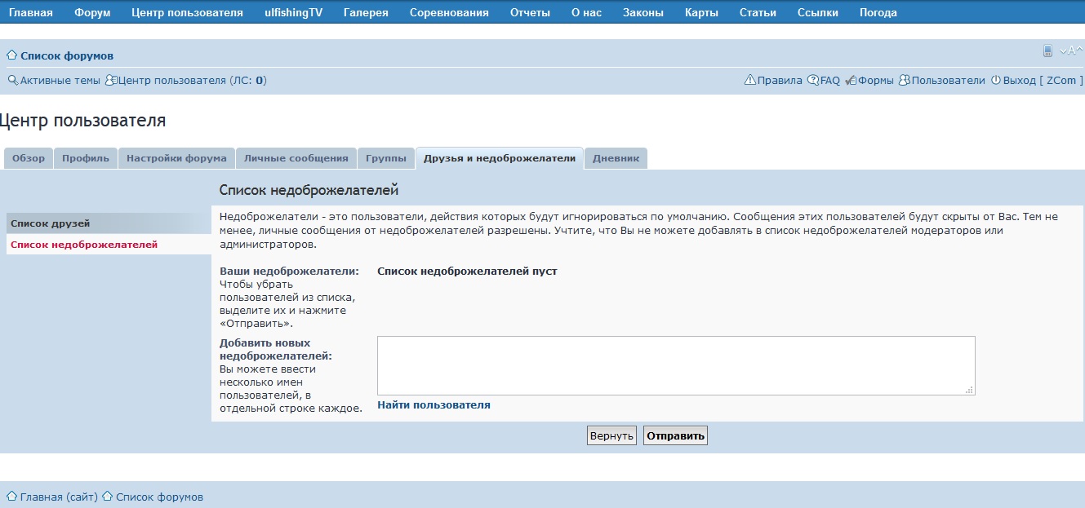Click the Вернуть reset button
1085x508 pixels.
pos(611,435)
